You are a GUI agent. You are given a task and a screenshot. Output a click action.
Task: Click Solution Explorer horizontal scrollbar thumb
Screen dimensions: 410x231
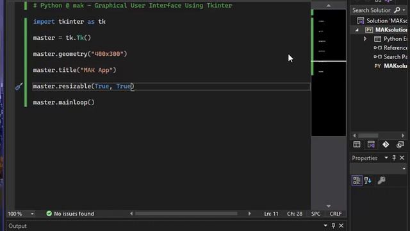point(368,135)
